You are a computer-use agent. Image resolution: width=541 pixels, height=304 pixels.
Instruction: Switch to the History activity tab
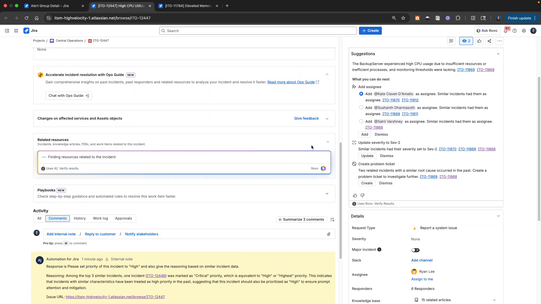[x=80, y=218]
